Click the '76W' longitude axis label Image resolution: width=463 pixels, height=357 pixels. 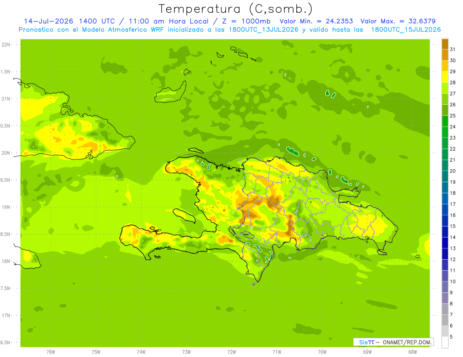[x=51, y=352]
